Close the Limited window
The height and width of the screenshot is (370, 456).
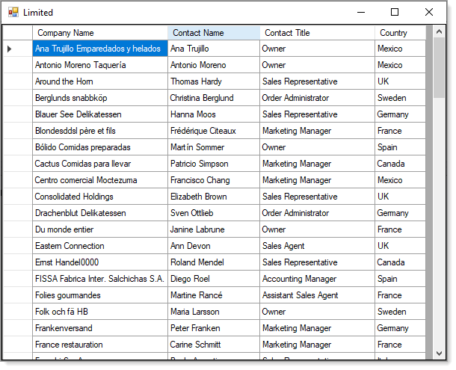[429, 12]
